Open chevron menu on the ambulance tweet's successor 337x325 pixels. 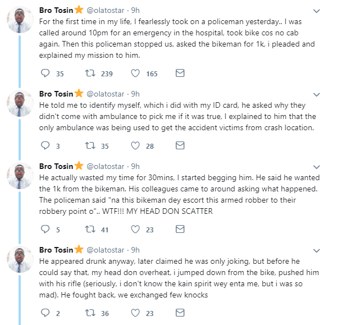coord(316,166)
